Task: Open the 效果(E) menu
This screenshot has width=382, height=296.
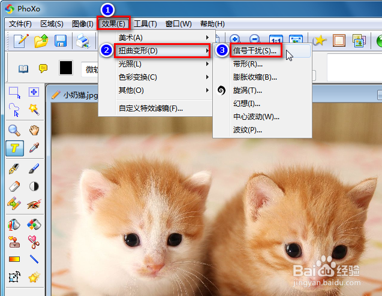Action: (x=113, y=24)
